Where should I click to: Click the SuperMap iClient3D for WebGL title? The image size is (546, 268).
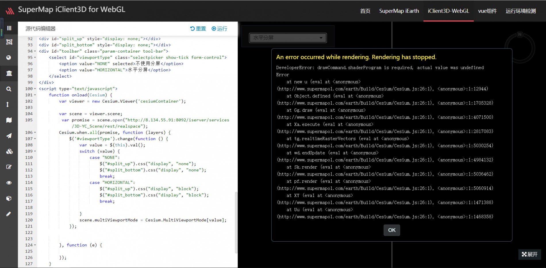pos(72,9)
